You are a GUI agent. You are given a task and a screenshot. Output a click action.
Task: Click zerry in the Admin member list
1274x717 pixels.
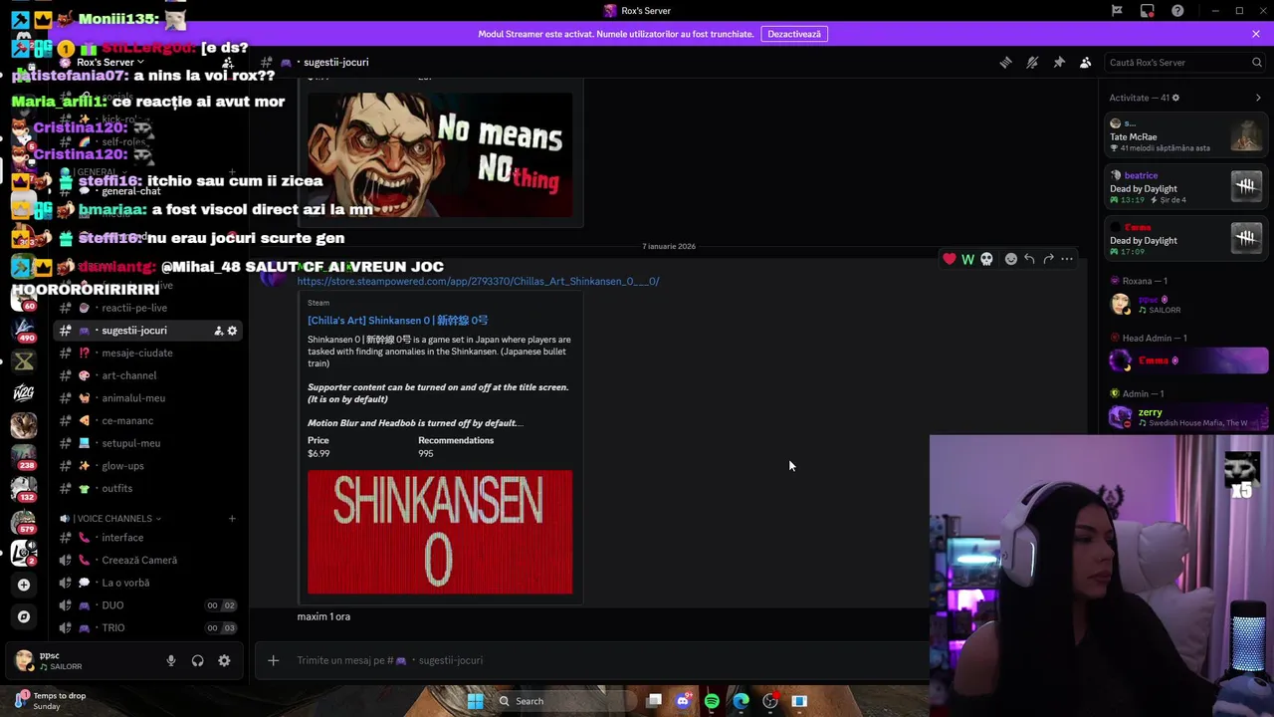click(1187, 417)
